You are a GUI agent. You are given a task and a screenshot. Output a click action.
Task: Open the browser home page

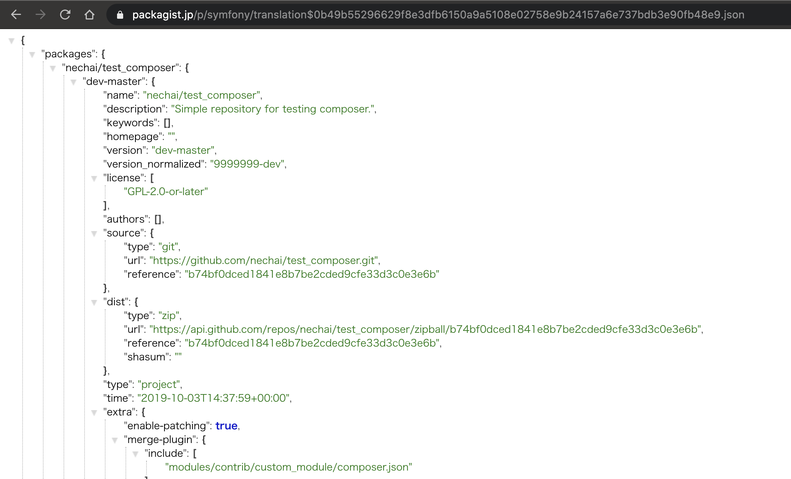click(x=90, y=15)
